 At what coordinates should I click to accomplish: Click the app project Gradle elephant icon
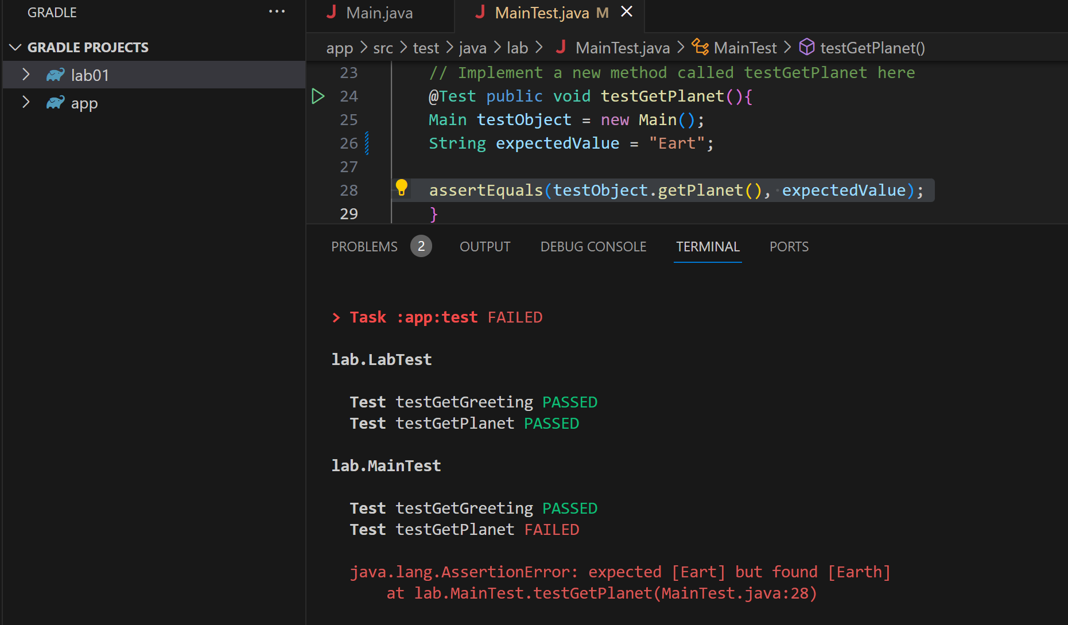(x=56, y=103)
